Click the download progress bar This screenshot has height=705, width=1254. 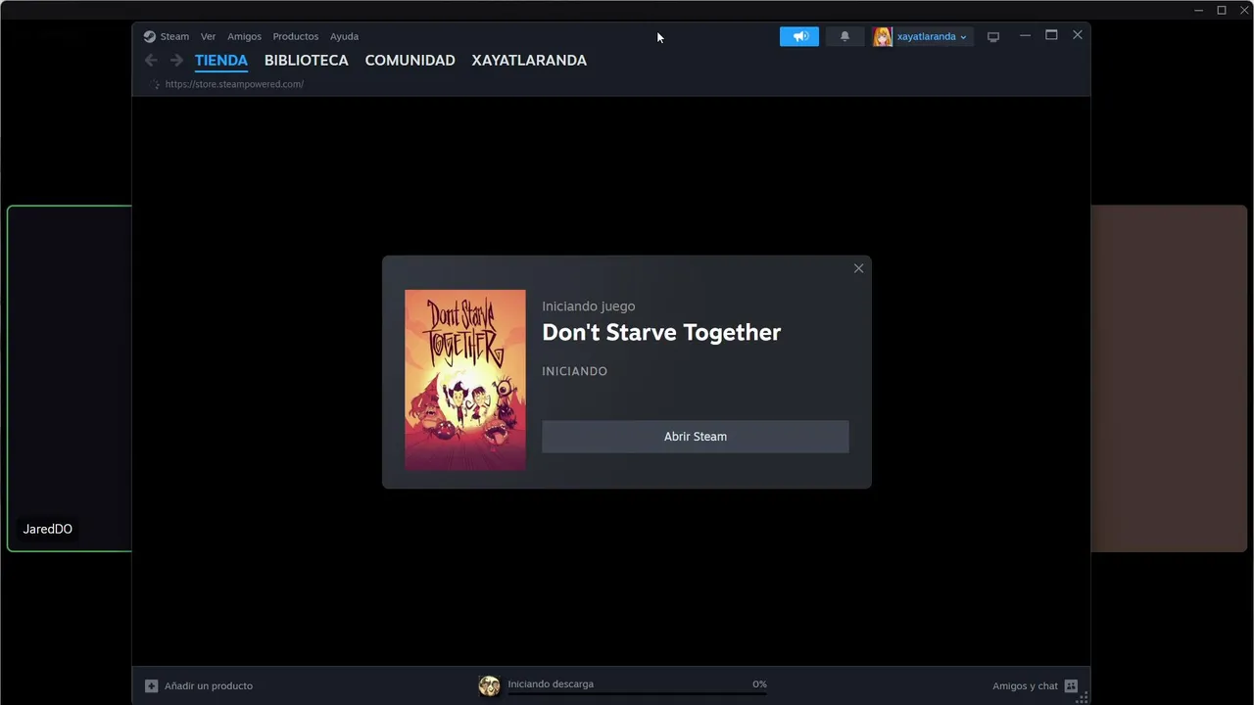[637, 694]
